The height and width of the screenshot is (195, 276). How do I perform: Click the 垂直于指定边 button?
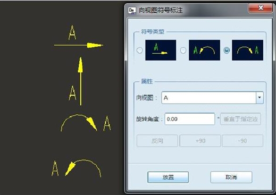click(240, 119)
